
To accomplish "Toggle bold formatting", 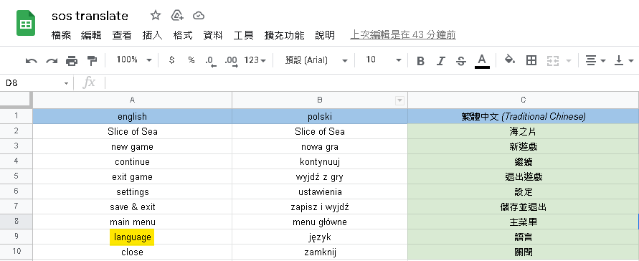I will pos(420,61).
